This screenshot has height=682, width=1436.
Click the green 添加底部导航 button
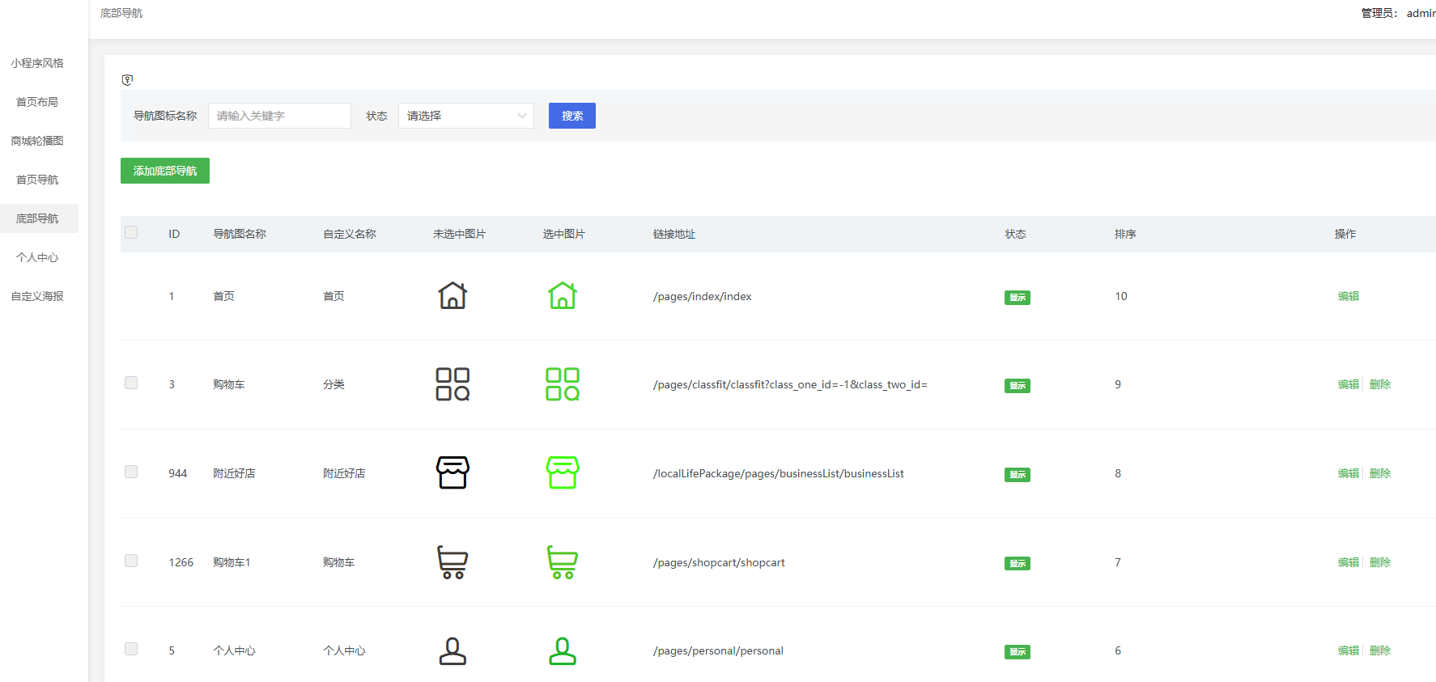click(165, 171)
